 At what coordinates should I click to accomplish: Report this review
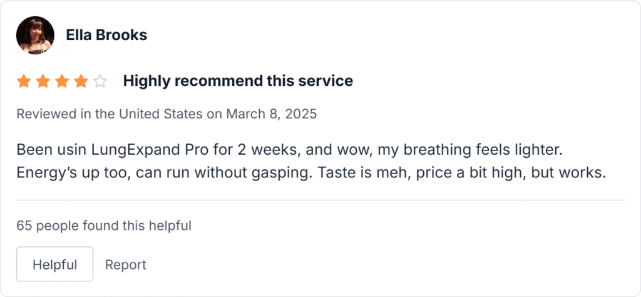125,264
